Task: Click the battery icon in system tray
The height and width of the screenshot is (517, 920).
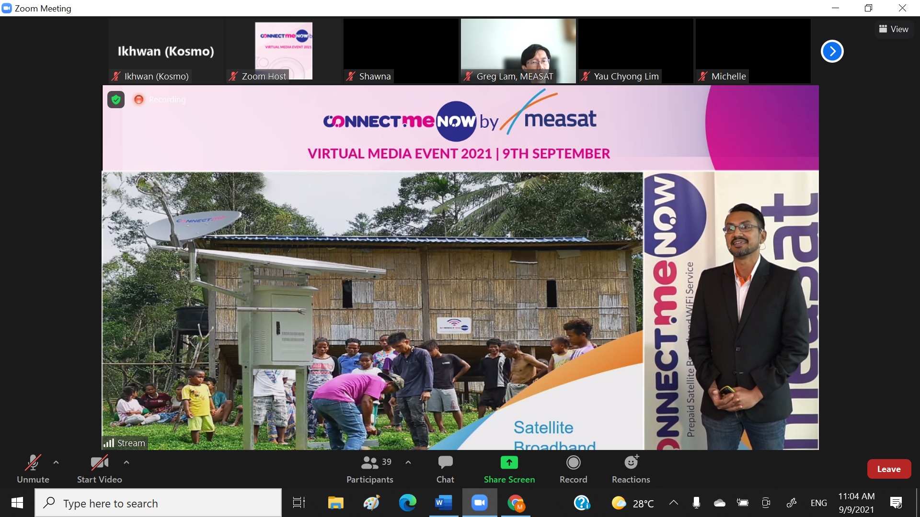Action: tap(742, 503)
